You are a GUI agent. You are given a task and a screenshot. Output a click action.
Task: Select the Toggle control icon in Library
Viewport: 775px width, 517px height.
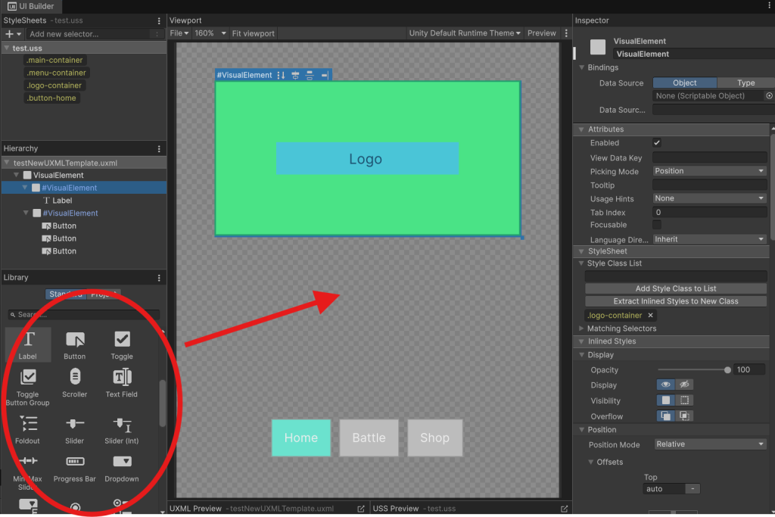pos(122,340)
